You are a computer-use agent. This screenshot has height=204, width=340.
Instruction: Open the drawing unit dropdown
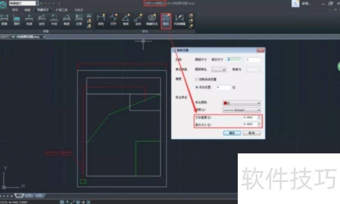219,69
